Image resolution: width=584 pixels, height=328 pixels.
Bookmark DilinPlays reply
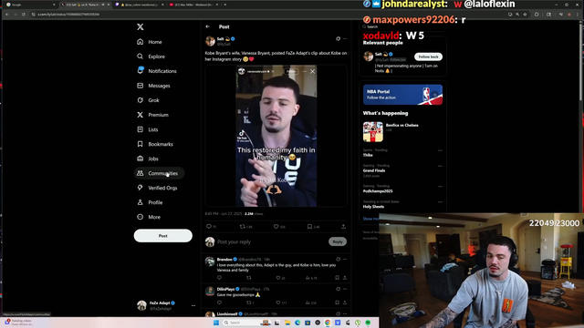[x=337, y=302]
